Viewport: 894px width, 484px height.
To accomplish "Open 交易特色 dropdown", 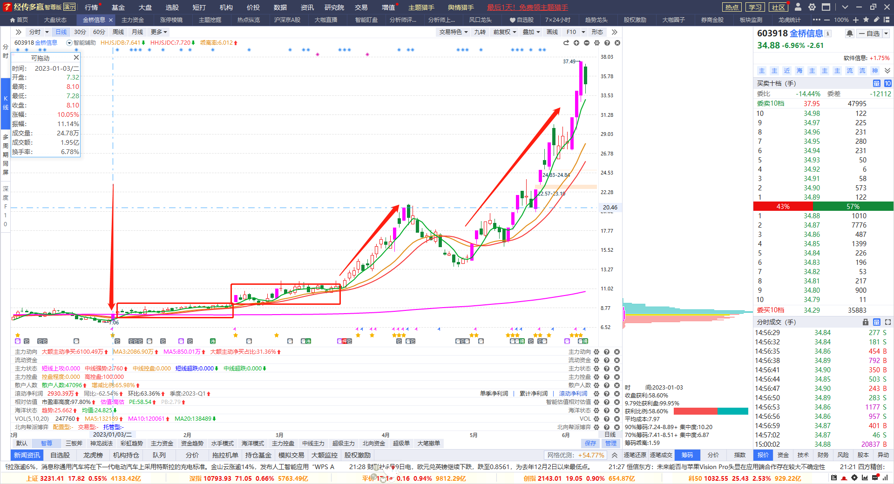I will click(454, 32).
